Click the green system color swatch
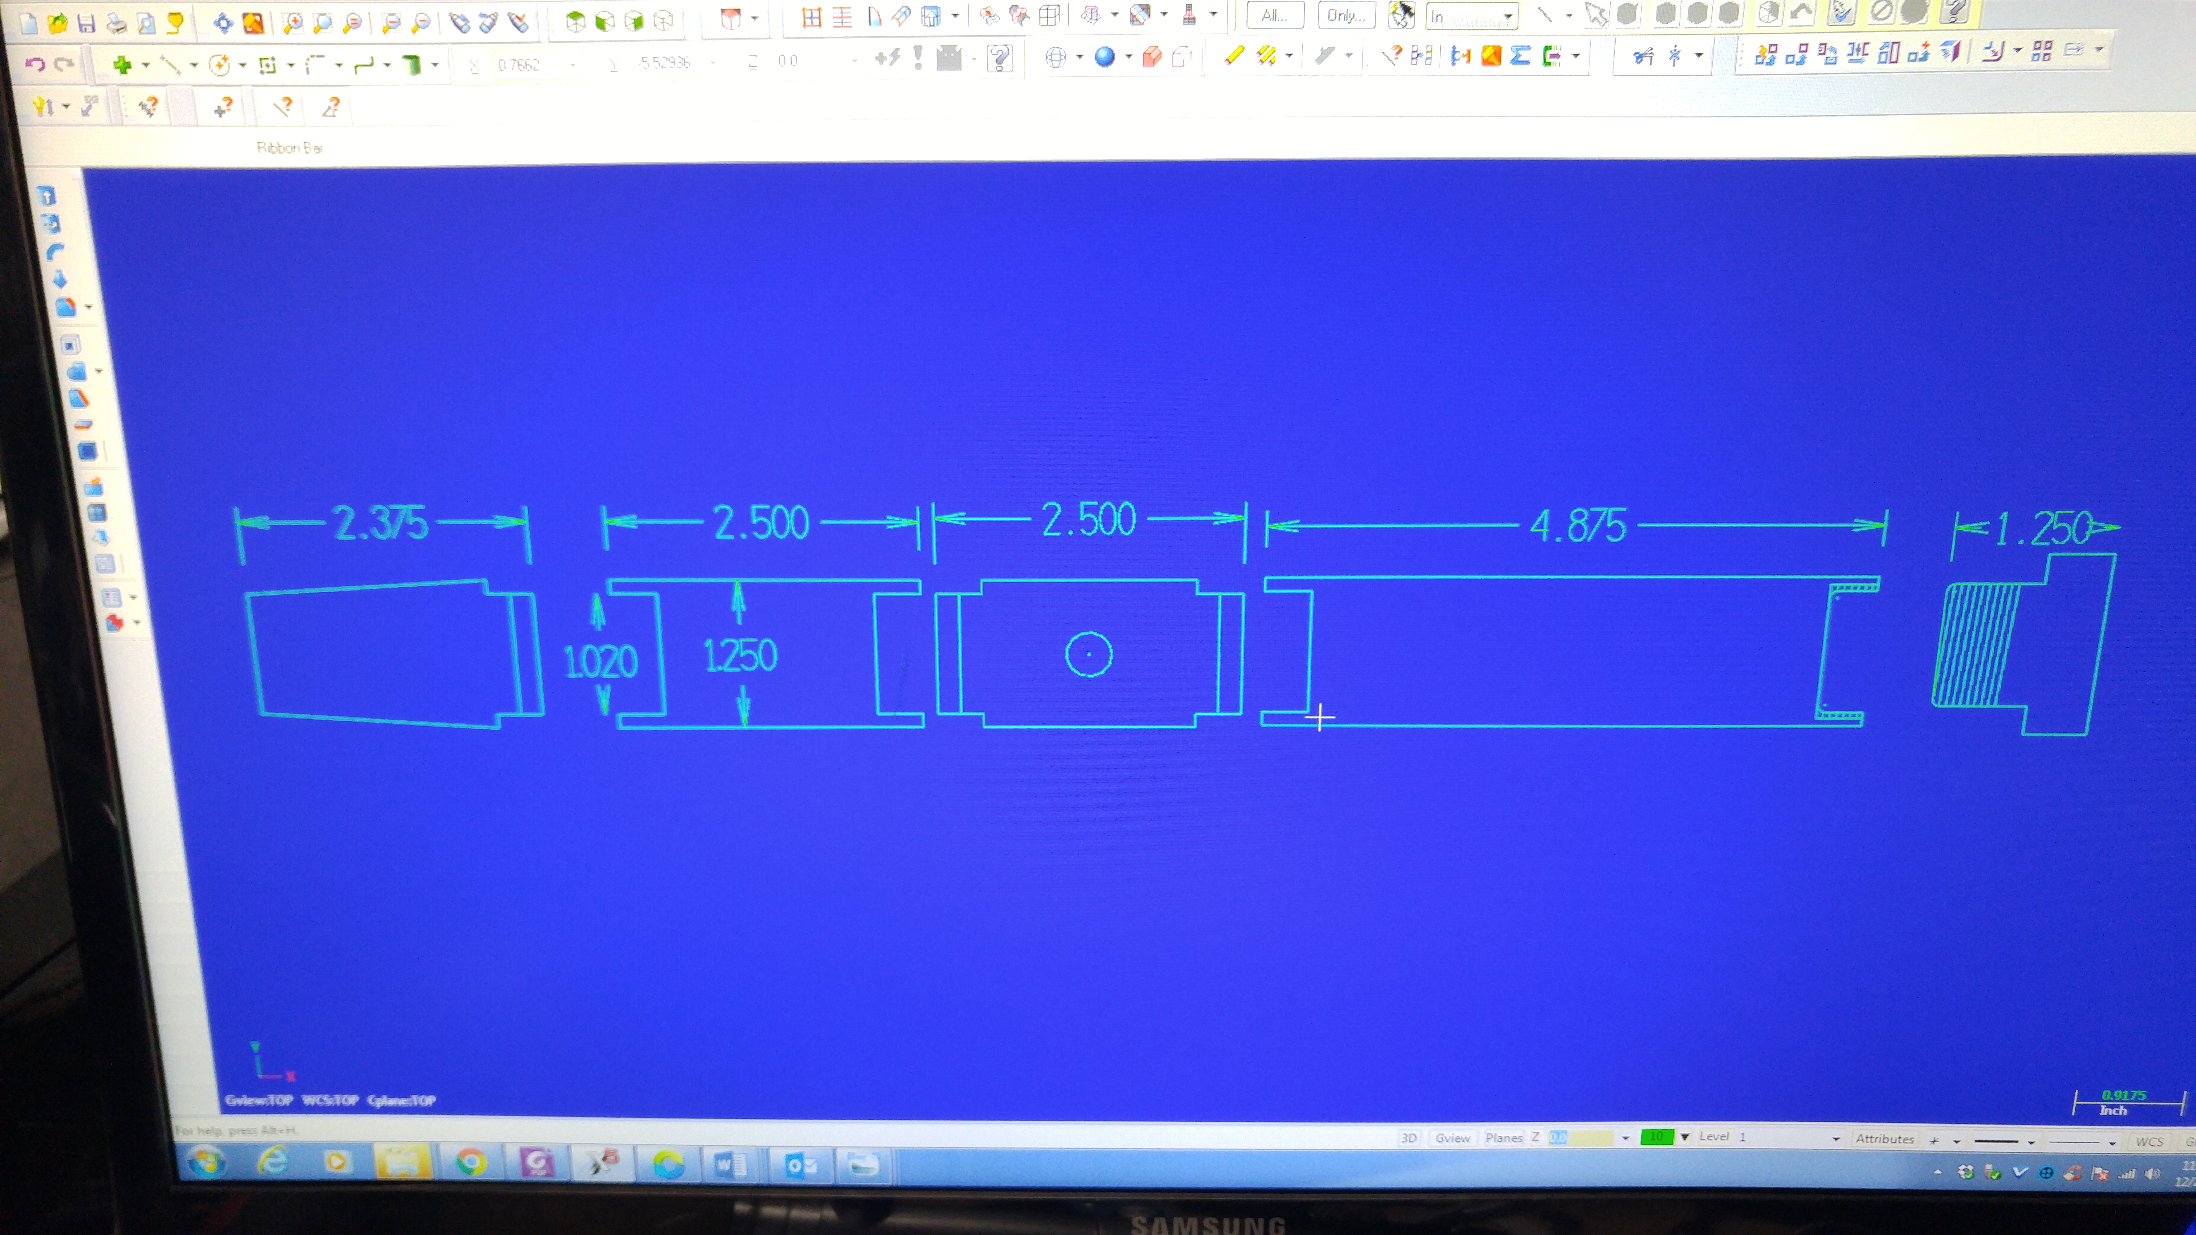 [1657, 1137]
